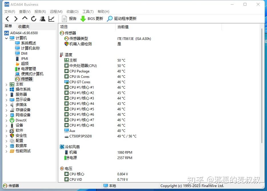Image resolution: width=267 pixels, height=191 pixels.
Task: Click the 操作系统 Windows logo icon
Action: tap(12, 90)
